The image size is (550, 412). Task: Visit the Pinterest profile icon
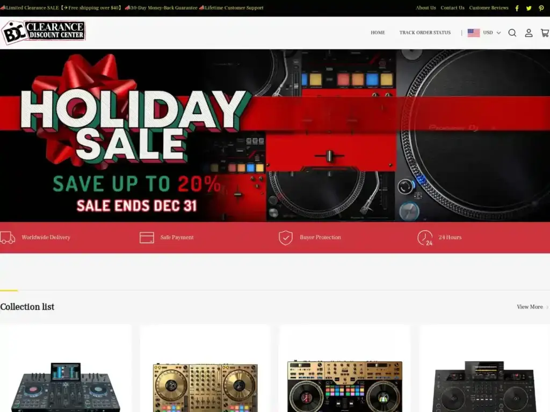pyautogui.click(x=541, y=8)
